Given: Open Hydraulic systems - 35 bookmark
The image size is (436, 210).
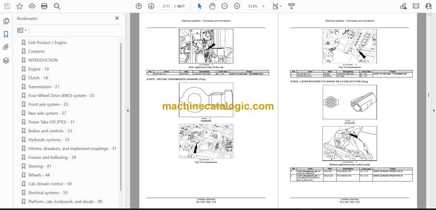Looking at the screenshot, I should (x=48, y=140).
